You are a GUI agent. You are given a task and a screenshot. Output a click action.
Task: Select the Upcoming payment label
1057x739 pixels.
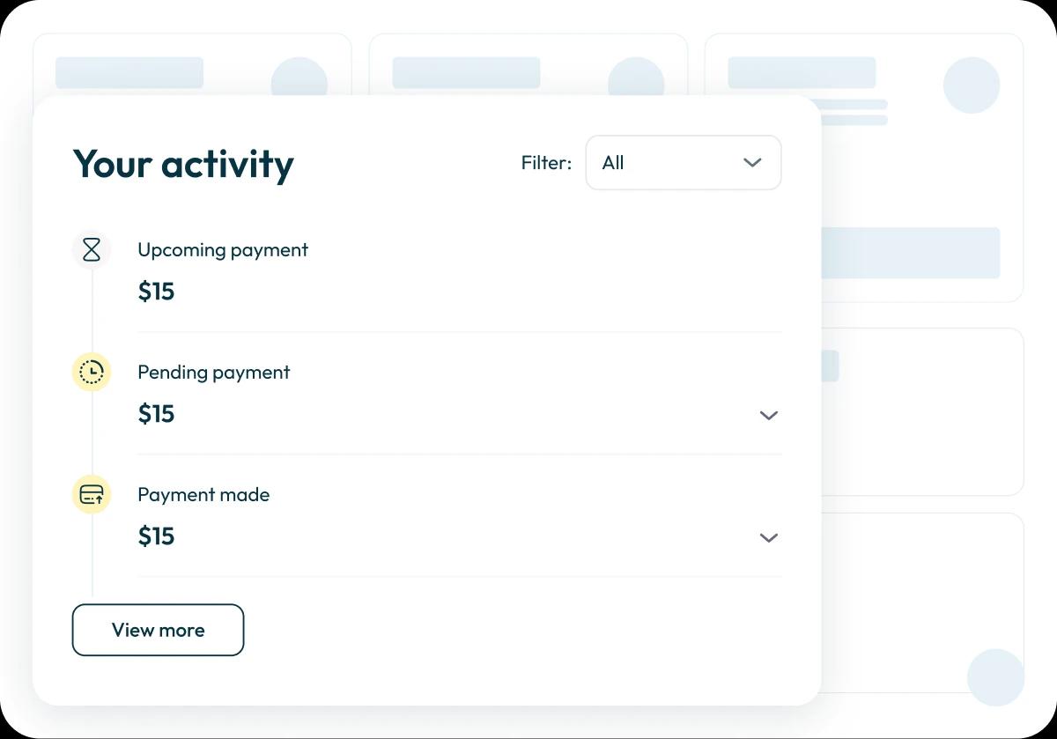(x=223, y=250)
